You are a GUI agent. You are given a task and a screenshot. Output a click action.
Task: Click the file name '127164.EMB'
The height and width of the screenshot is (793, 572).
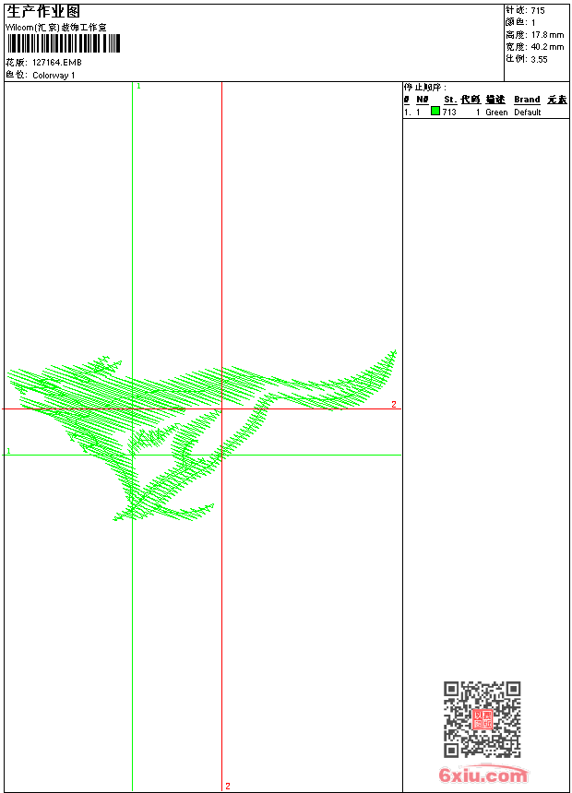click(56, 62)
